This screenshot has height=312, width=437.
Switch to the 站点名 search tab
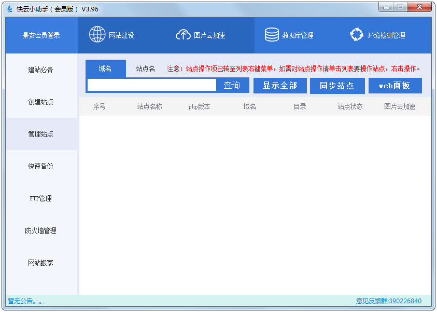coord(146,69)
